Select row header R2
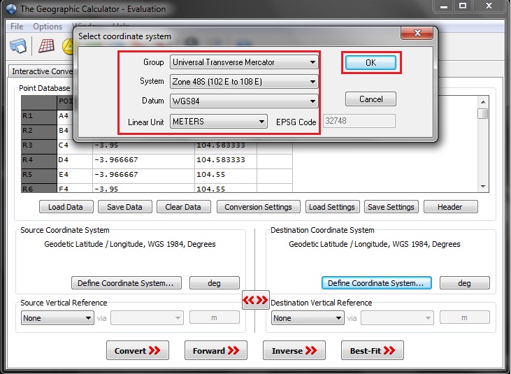Image resolution: width=511 pixels, height=374 pixels. [38, 131]
